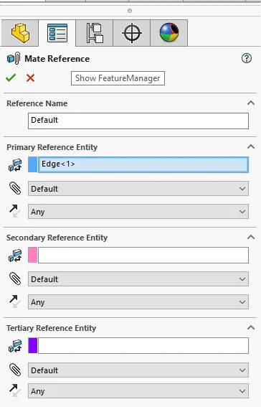Screen dimensions: 261x407
Task: Select the Edge<1> primary entity box
Action: 143,164
